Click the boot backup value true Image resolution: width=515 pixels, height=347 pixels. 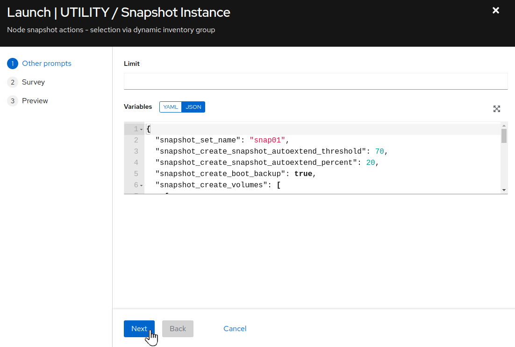click(303, 174)
